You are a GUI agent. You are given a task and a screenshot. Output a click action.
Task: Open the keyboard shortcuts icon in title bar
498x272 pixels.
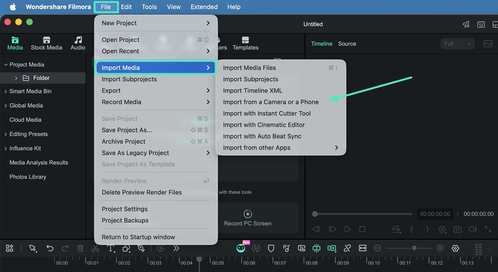(x=481, y=24)
